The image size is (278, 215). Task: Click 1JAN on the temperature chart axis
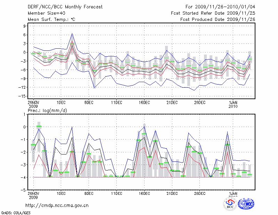(233, 102)
